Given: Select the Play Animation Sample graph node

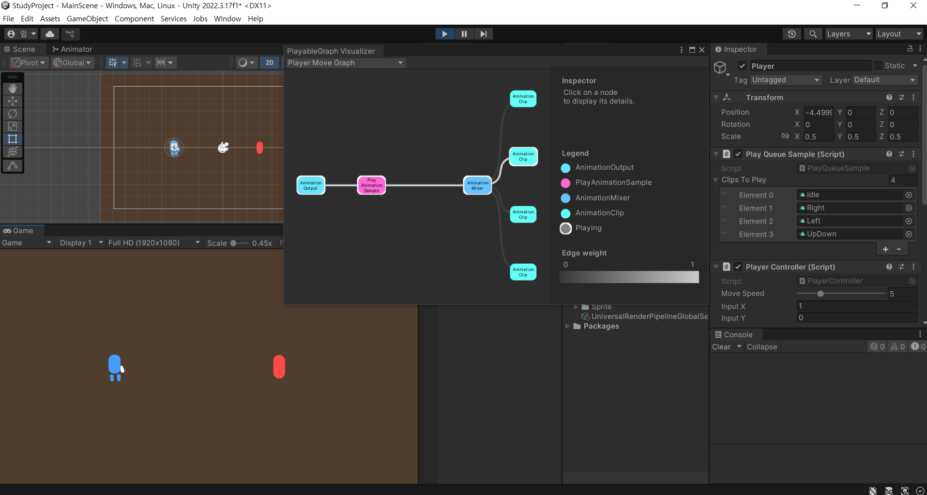Looking at the screenshot, I should point(371,185).
